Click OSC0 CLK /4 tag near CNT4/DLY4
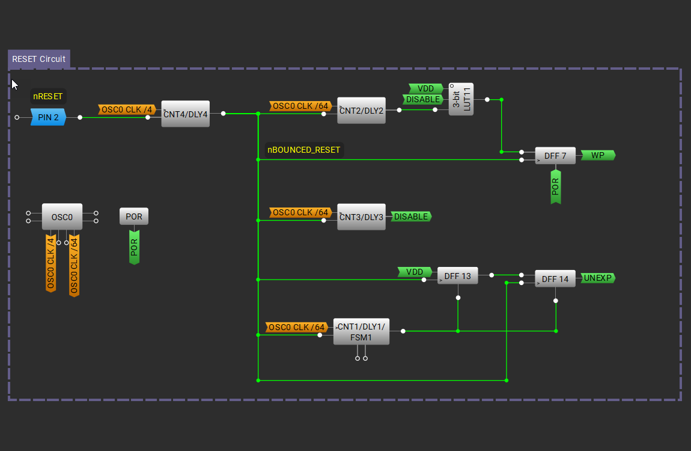Screen dimensions: 691x451 coord(127,109)
